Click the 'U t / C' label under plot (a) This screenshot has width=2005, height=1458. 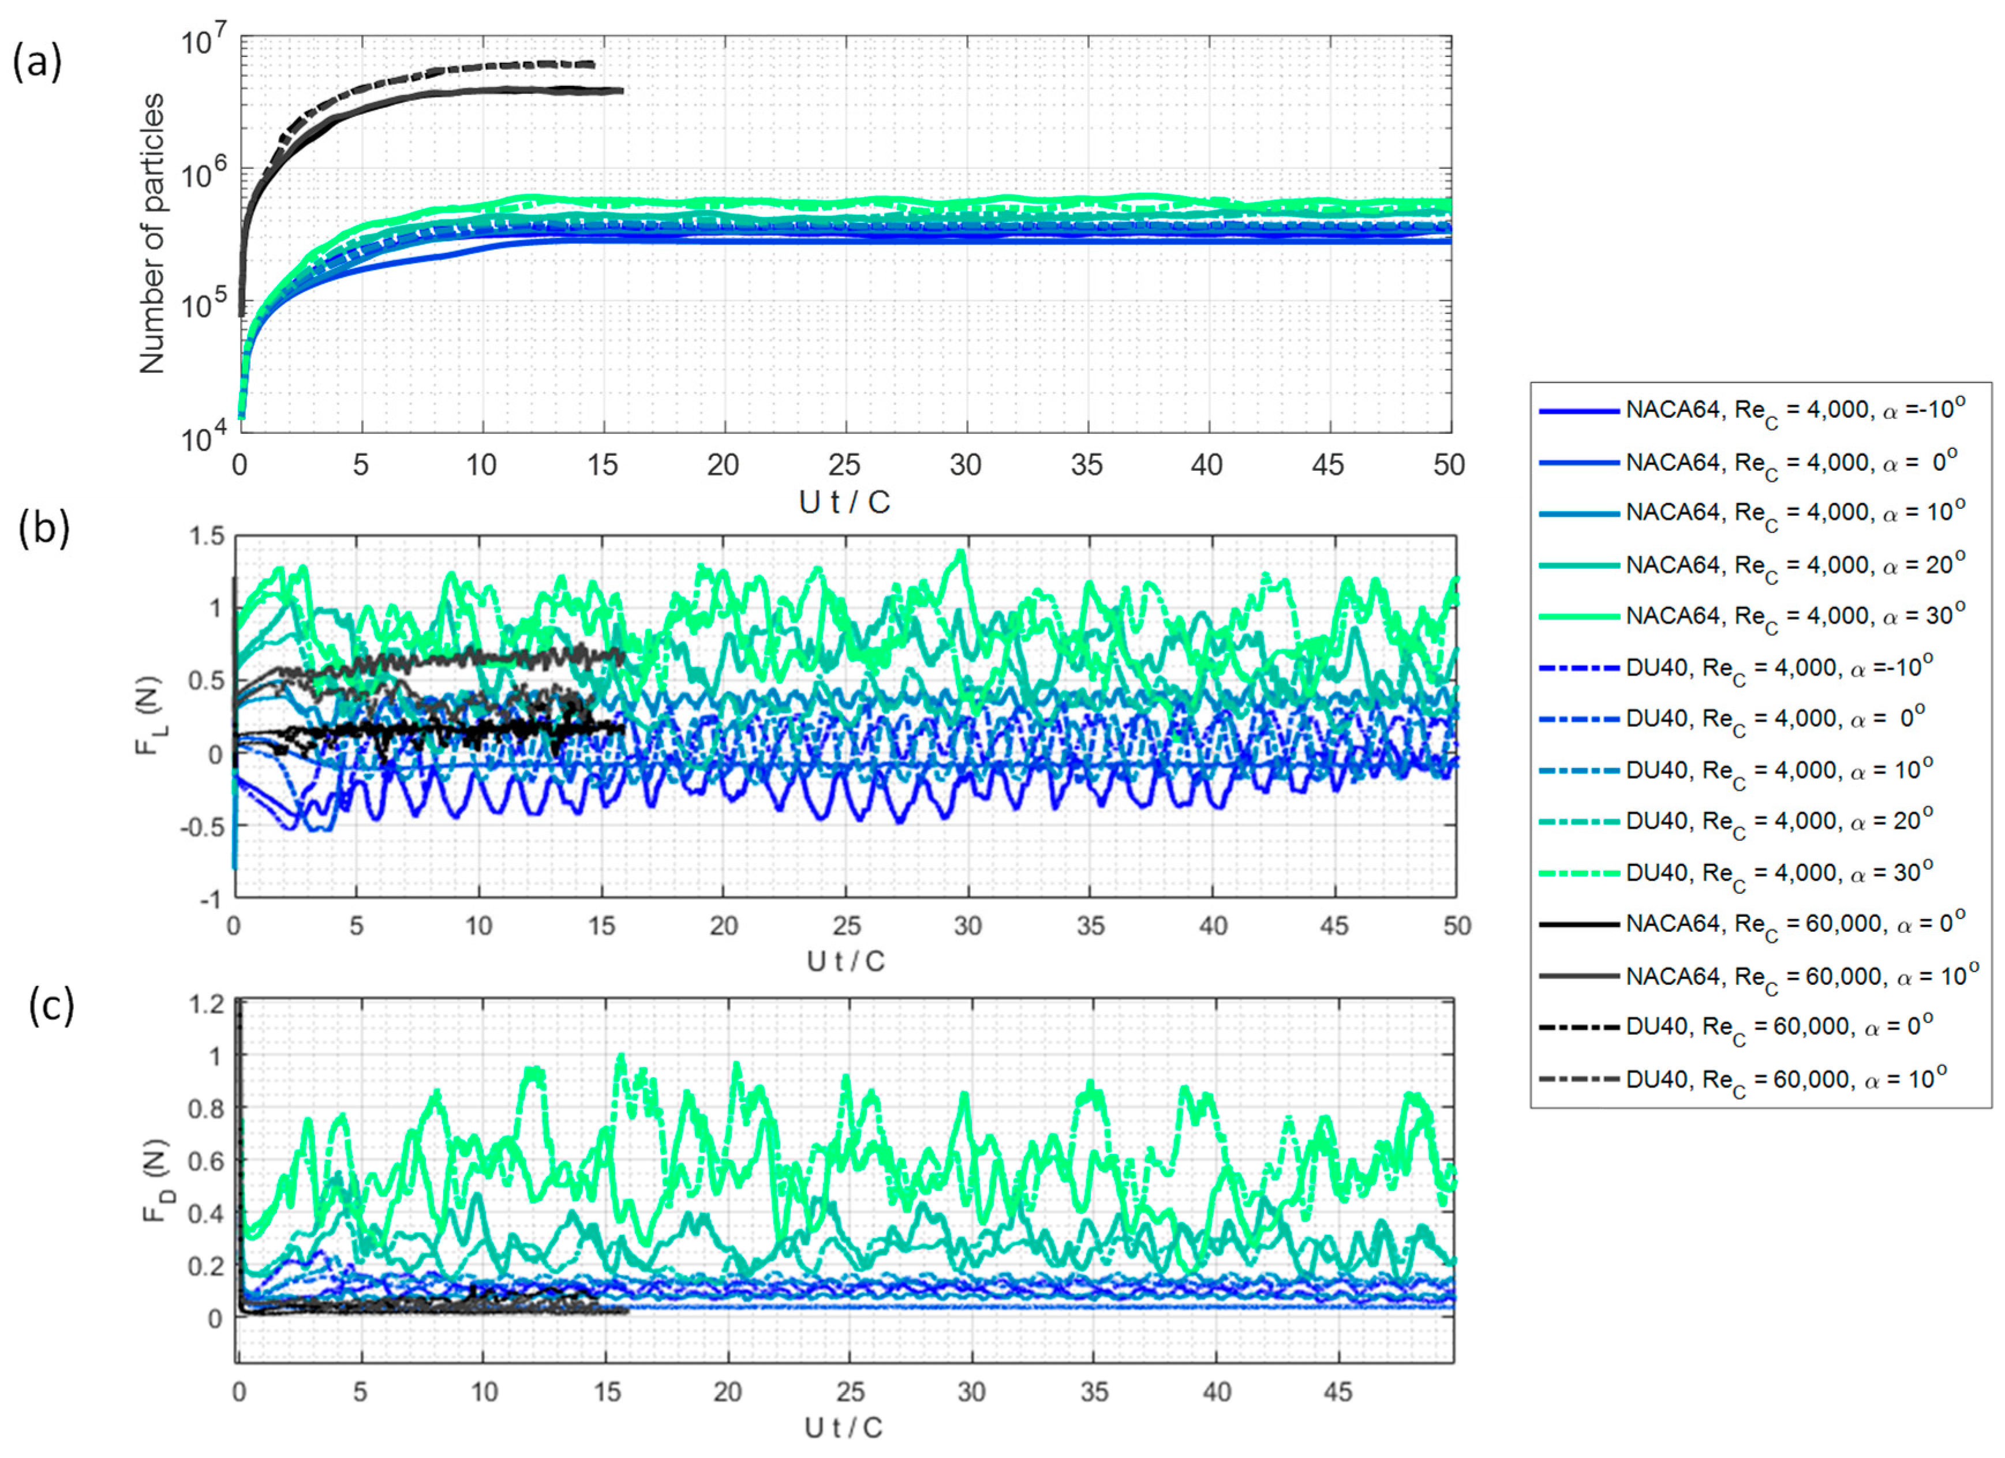coord(844,502)
